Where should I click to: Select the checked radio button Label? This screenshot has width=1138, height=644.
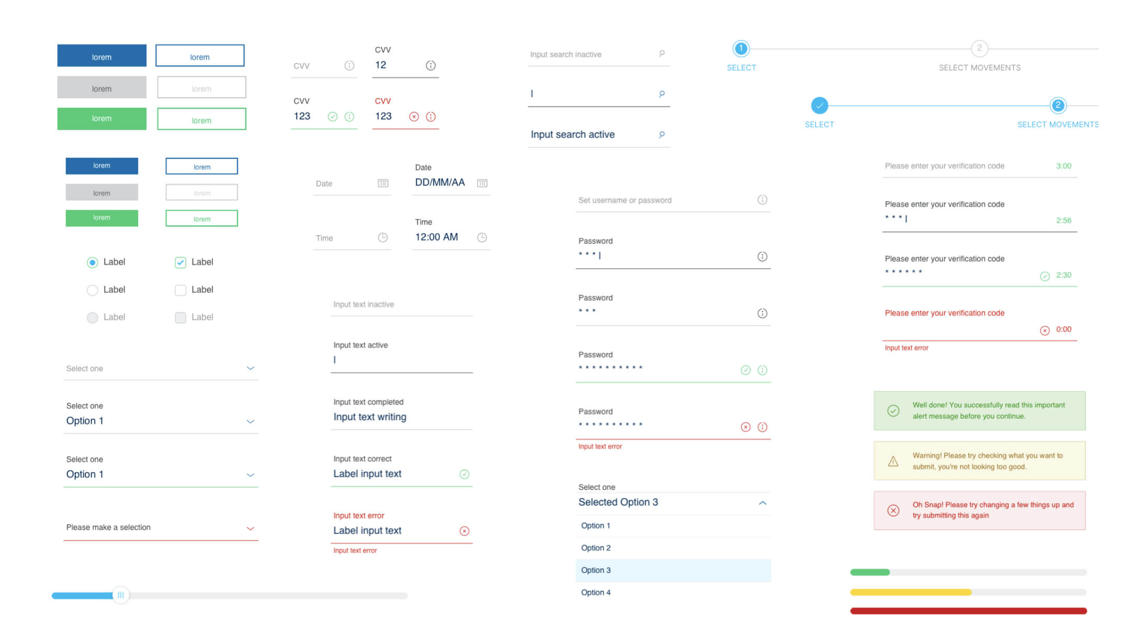(x=93, y=262)
